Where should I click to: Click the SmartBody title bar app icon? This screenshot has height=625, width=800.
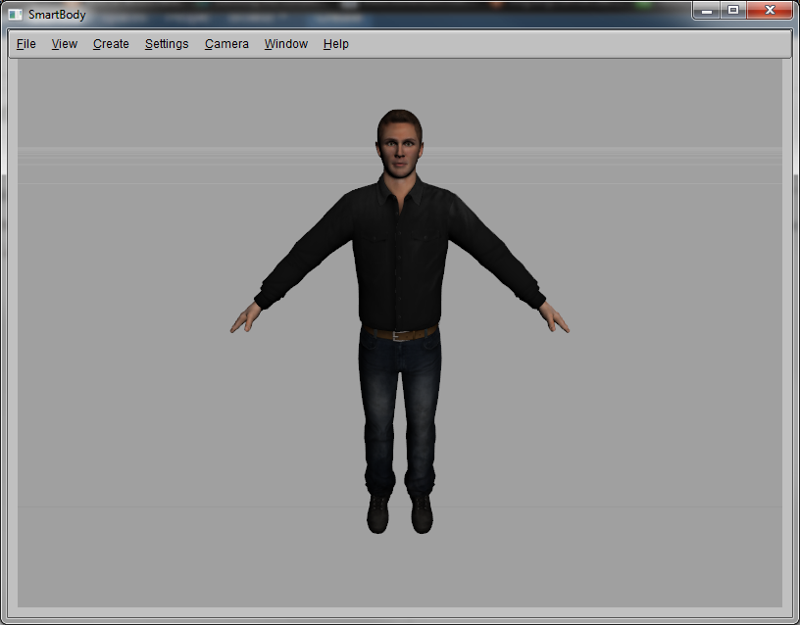click(16, 15)
